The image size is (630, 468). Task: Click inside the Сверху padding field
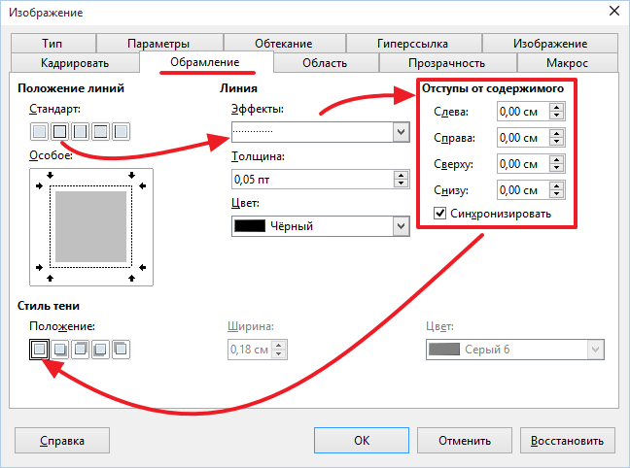coord(523,164)
